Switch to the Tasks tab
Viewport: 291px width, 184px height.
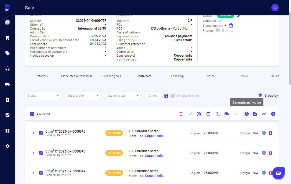tap(244, 76)
